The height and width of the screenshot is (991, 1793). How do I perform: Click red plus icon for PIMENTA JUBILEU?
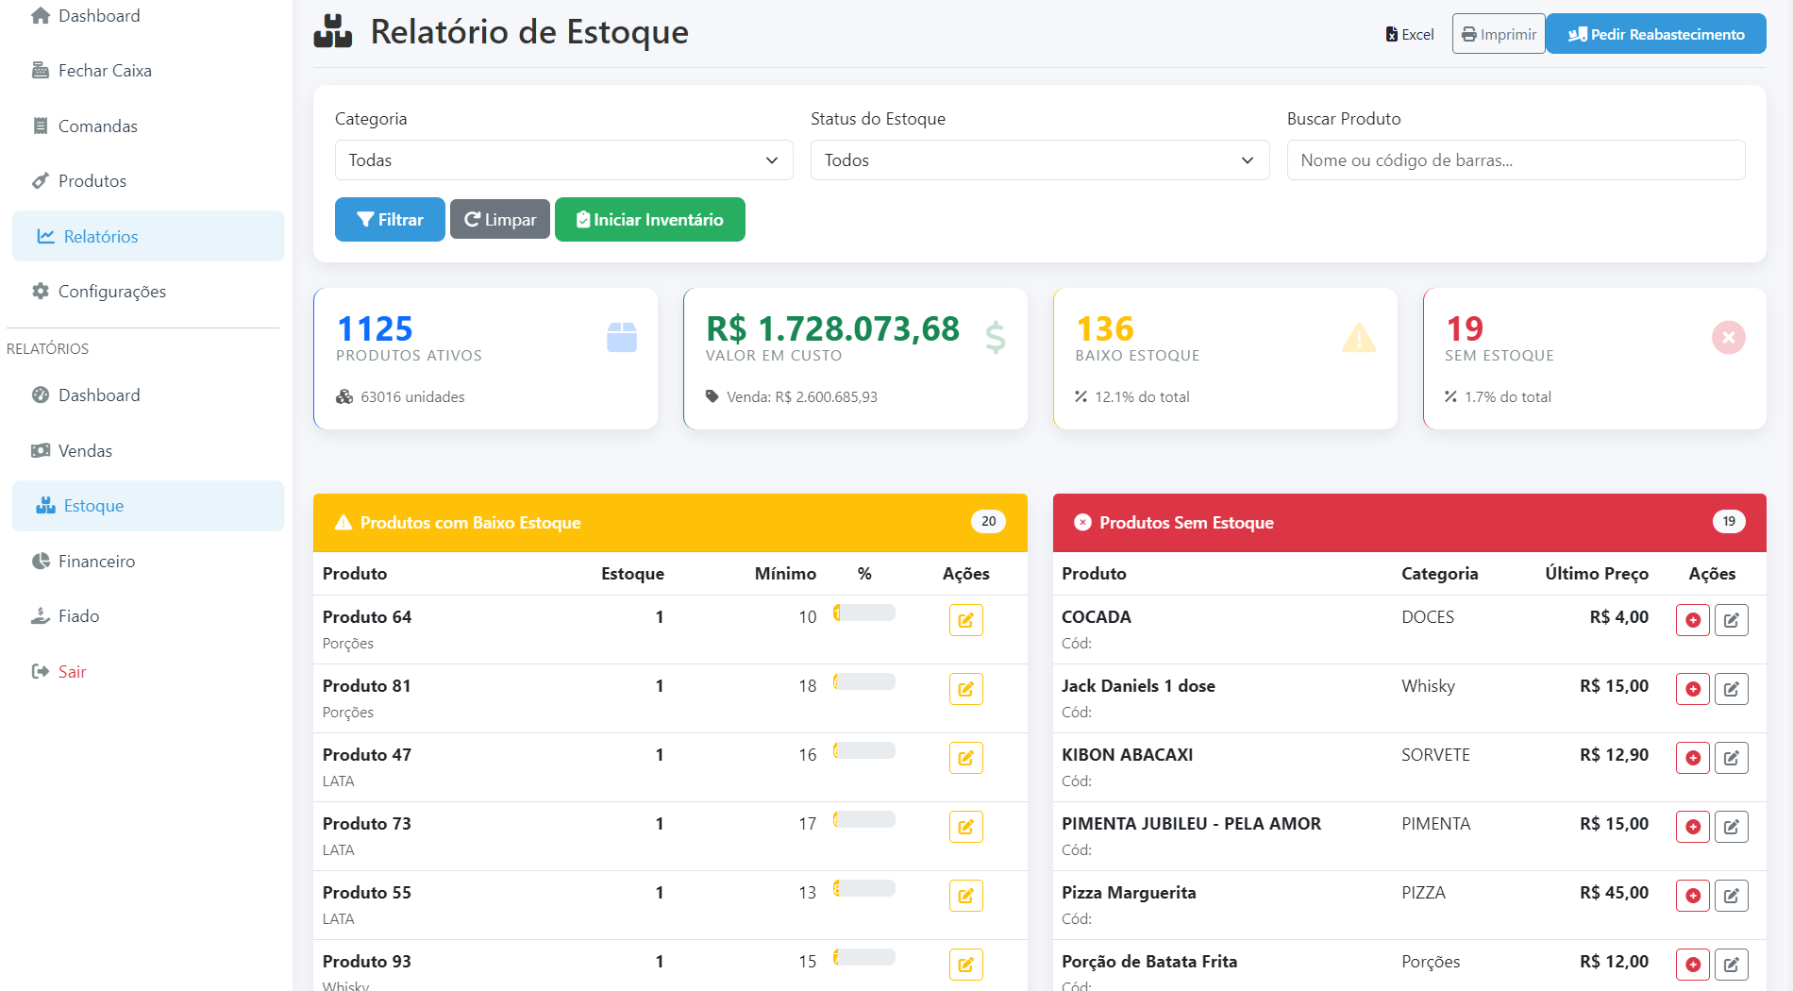coord(1692,827)
